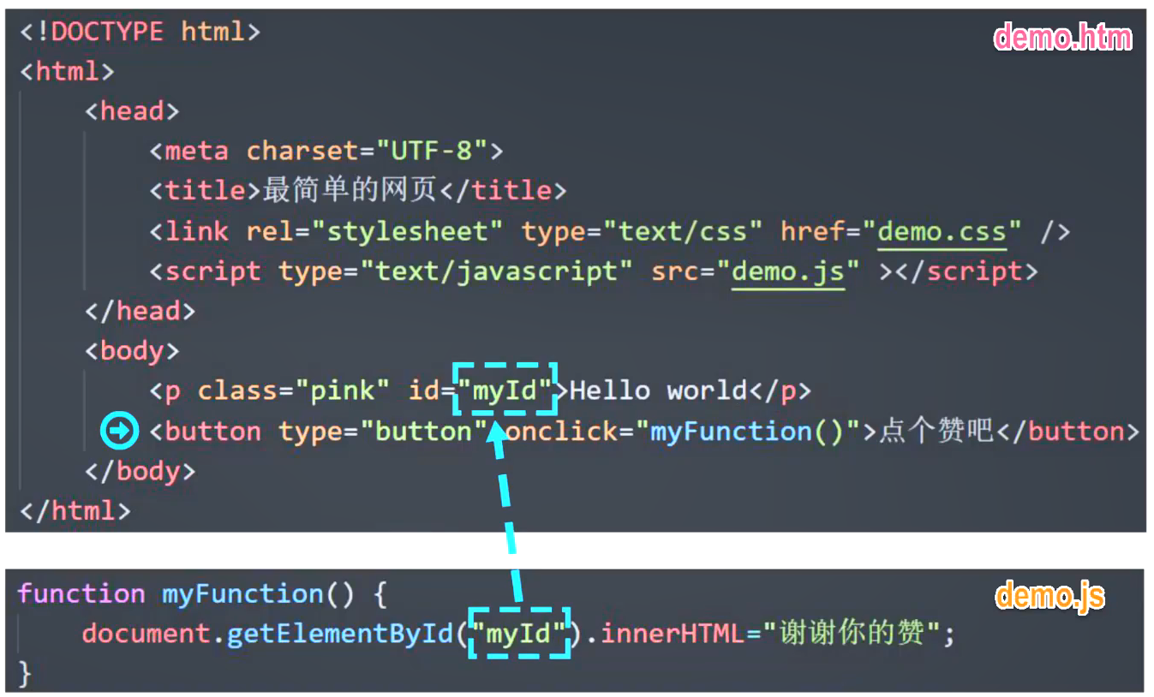The image size is (1154, 697).
Task: Click the "pink" class value
Action: pos(342,390)
